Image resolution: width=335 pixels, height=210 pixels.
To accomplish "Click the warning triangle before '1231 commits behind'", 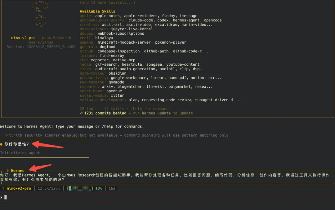I will (x=82, y=113).
